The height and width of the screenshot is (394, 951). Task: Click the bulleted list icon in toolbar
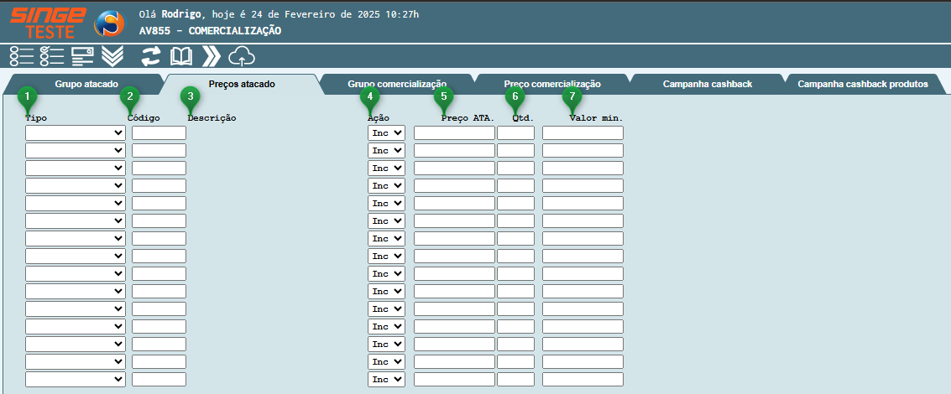22,56
